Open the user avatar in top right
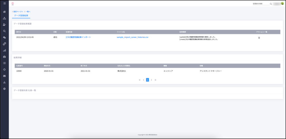The width and height of the screenshot is (286, 139). 282,3
